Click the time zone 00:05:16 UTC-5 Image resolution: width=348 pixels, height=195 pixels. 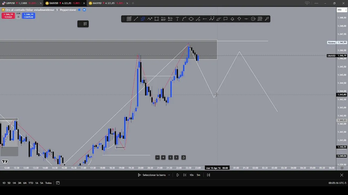(x=337, y=183)
